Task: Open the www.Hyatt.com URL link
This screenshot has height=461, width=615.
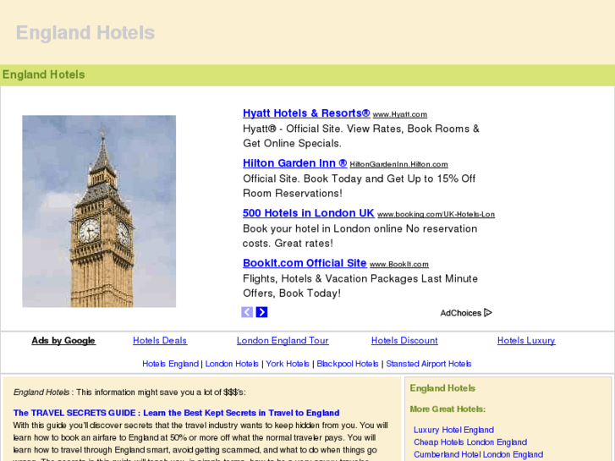Action: pyautogui.click(x=399, y=114)
